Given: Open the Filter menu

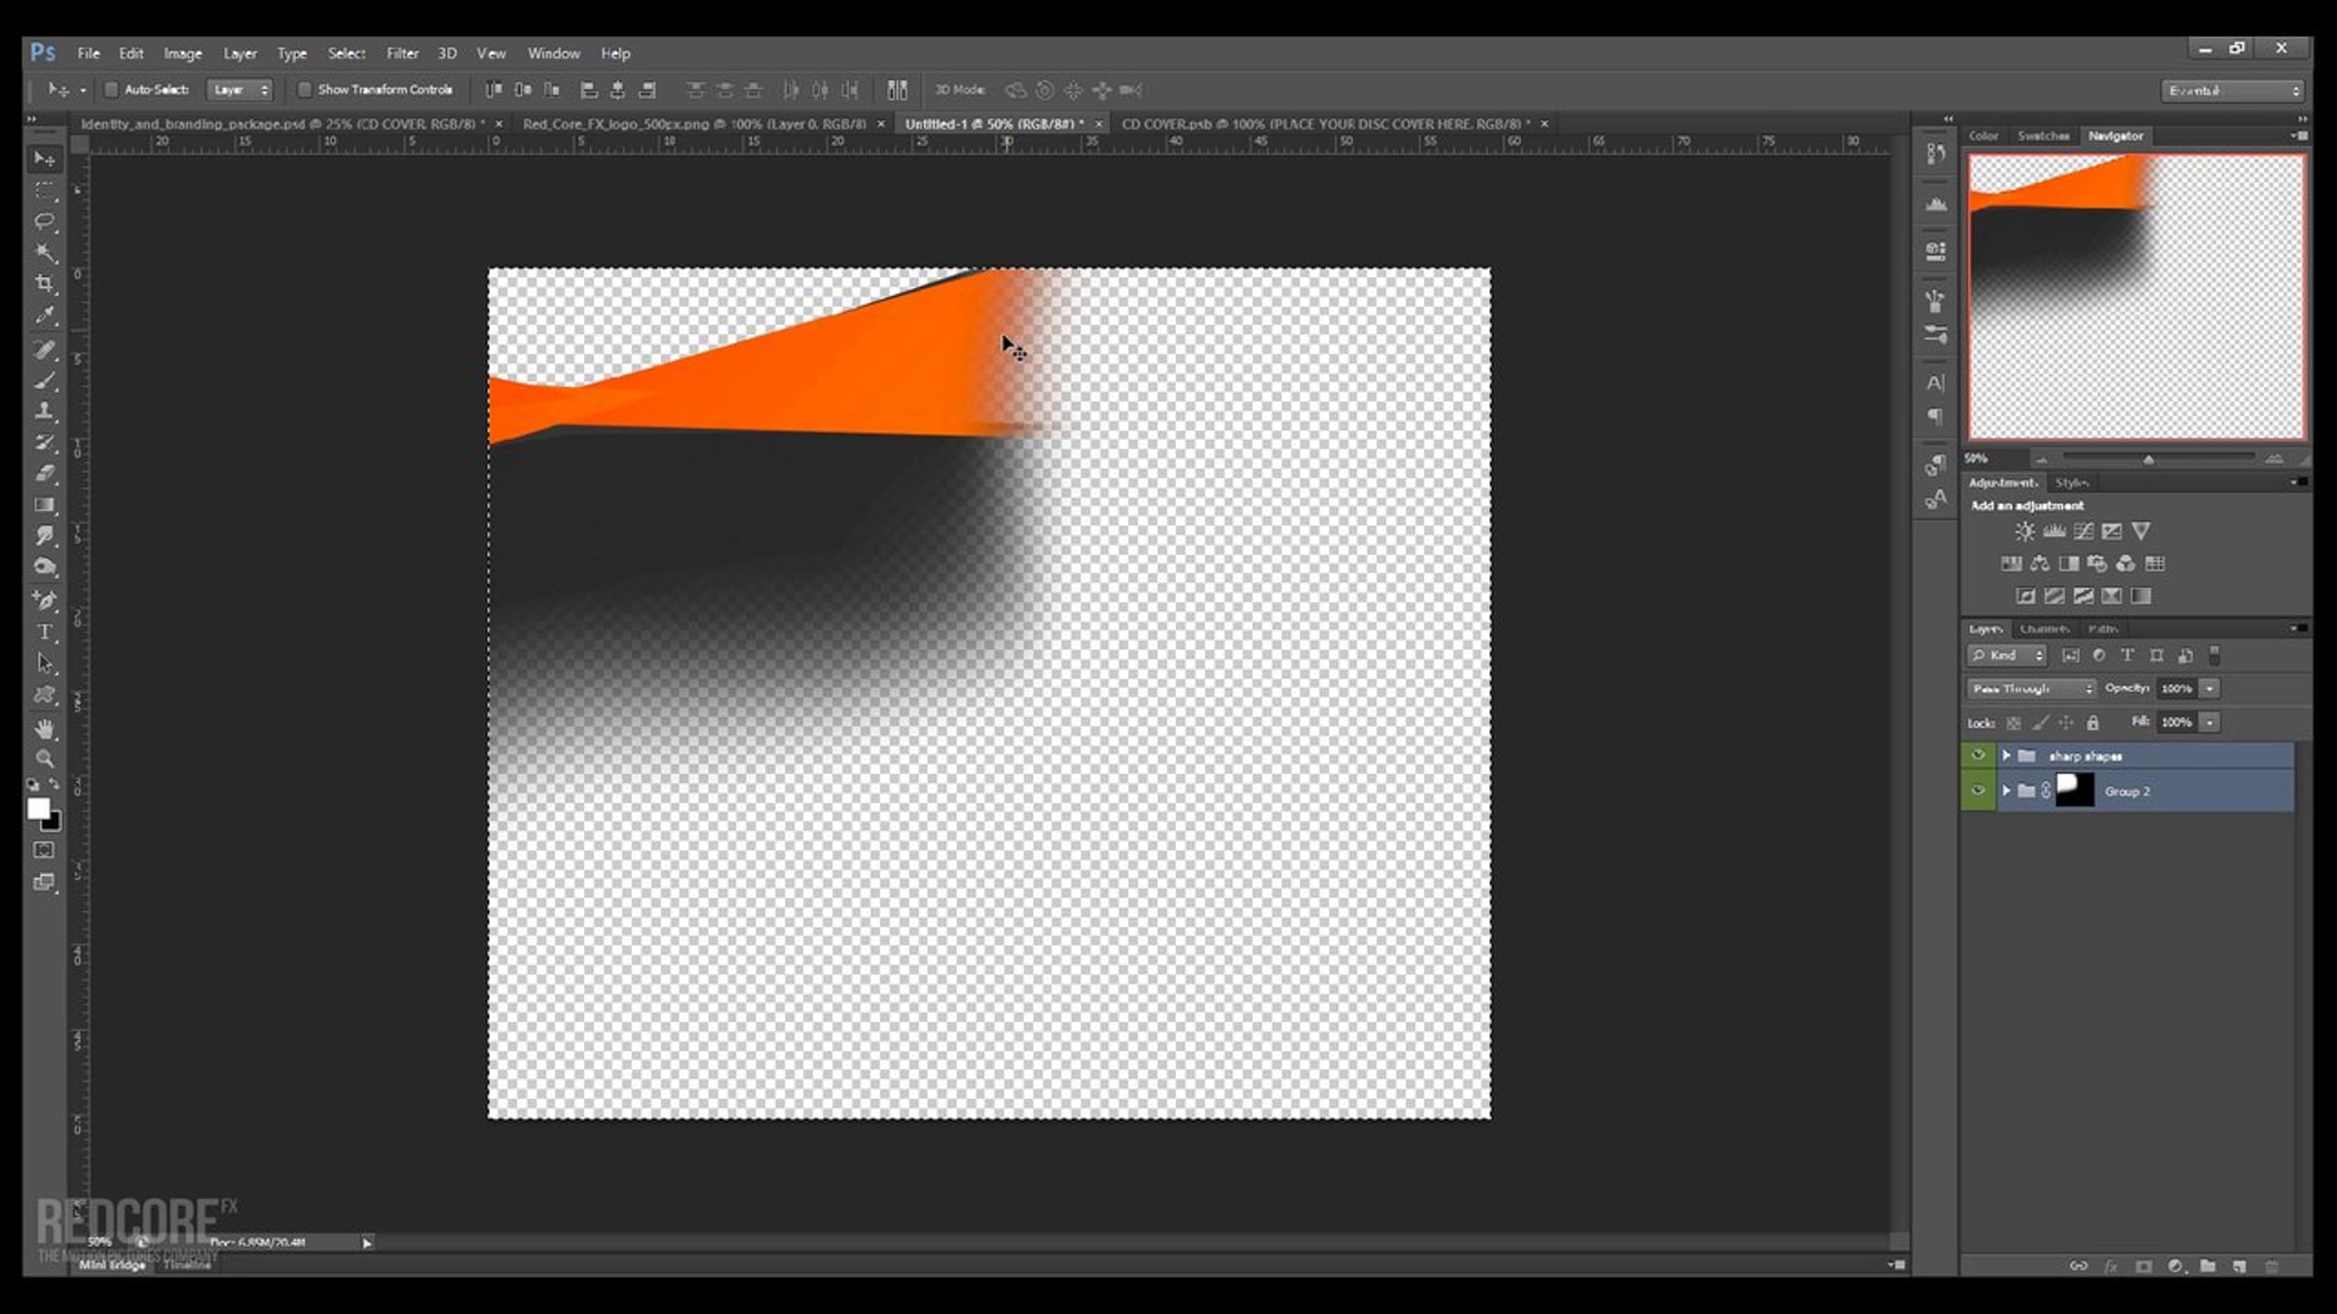Looking at the screenshot, I should click(x=401, y=54).
